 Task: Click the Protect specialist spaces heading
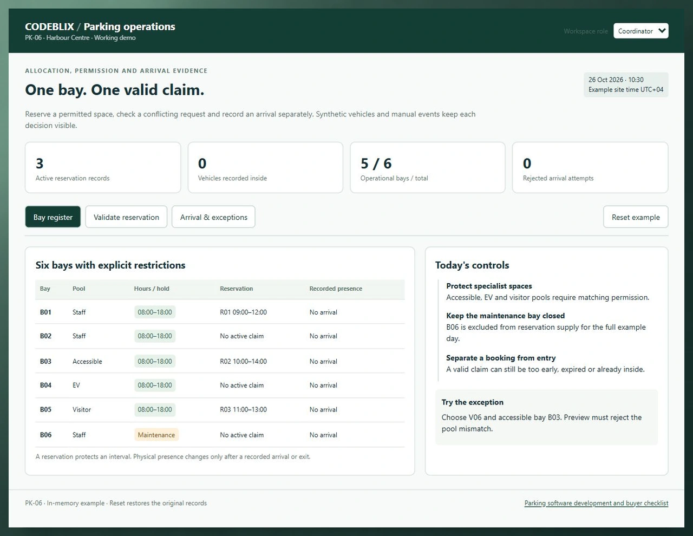(489, 286)
